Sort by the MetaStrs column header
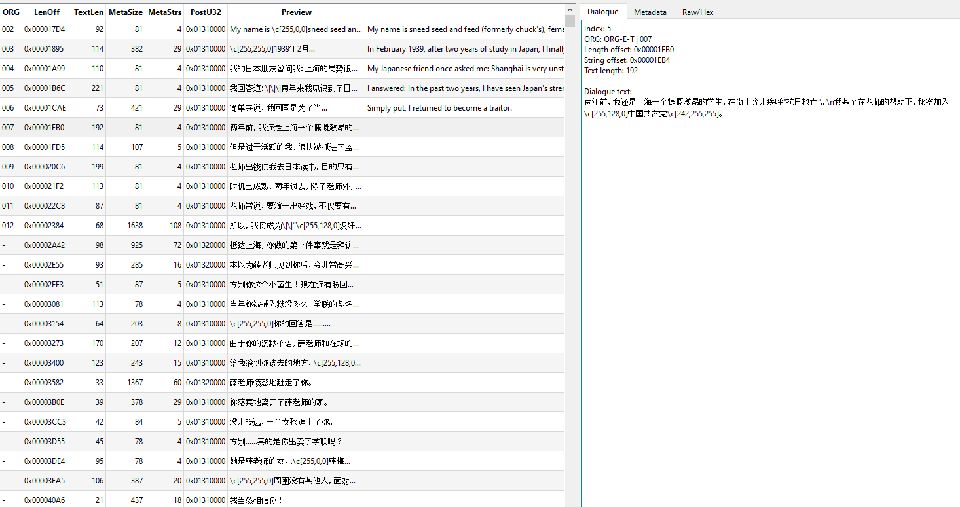Image resolution: width=960 pixels, height=507 pixels. point(164,12)
